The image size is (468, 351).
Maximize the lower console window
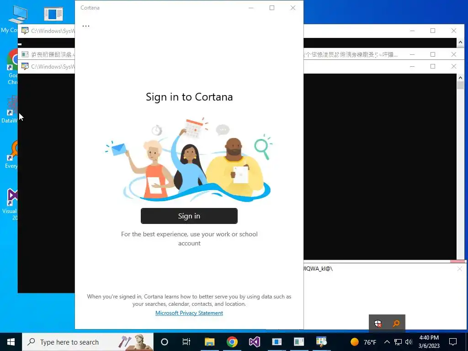coord(433,66)
